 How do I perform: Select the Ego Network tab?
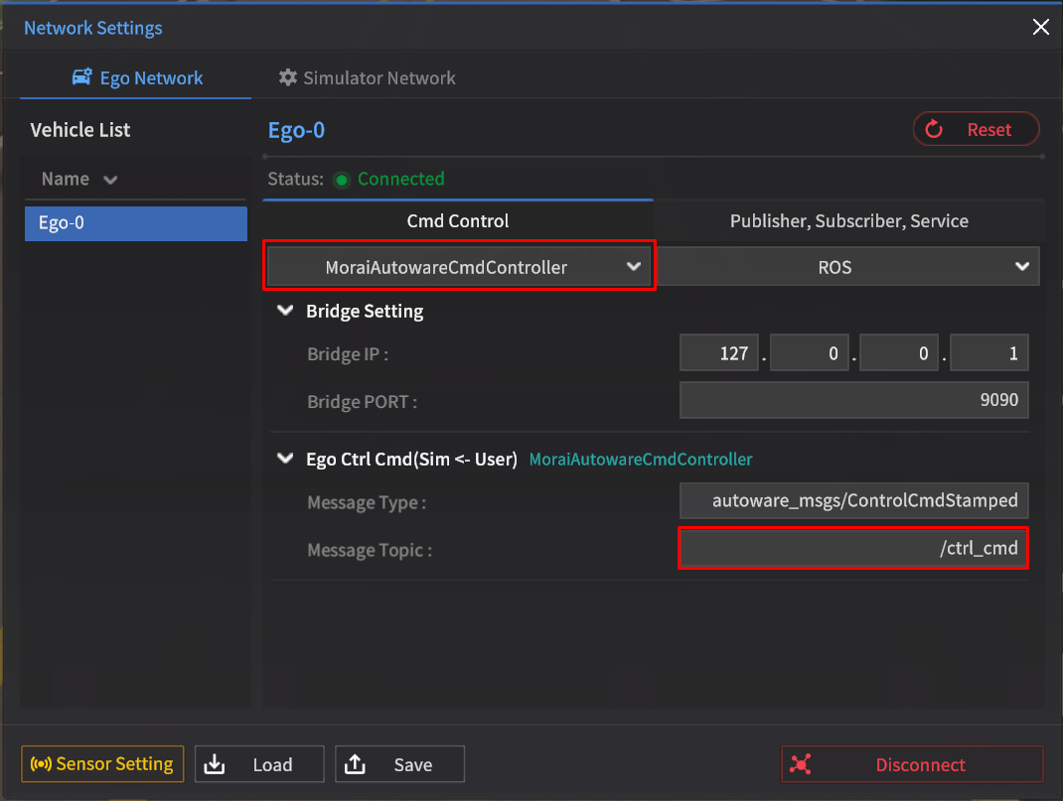[x=137, y=77]
